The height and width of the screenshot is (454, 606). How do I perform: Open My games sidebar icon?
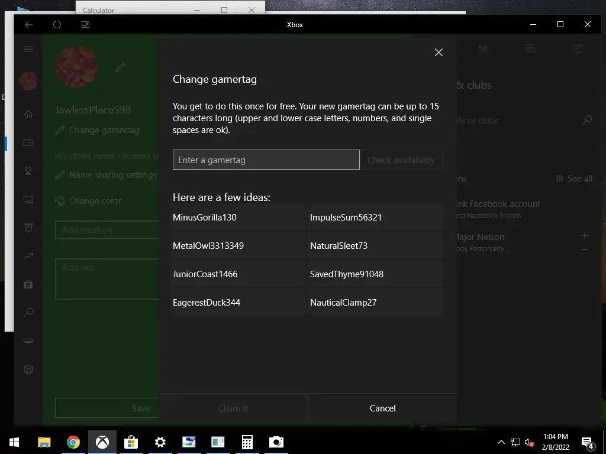[x=28, y=142]
